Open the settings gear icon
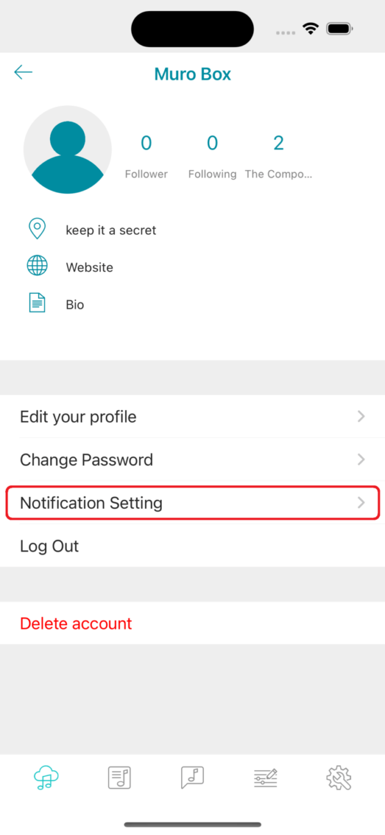 point(339,777)
